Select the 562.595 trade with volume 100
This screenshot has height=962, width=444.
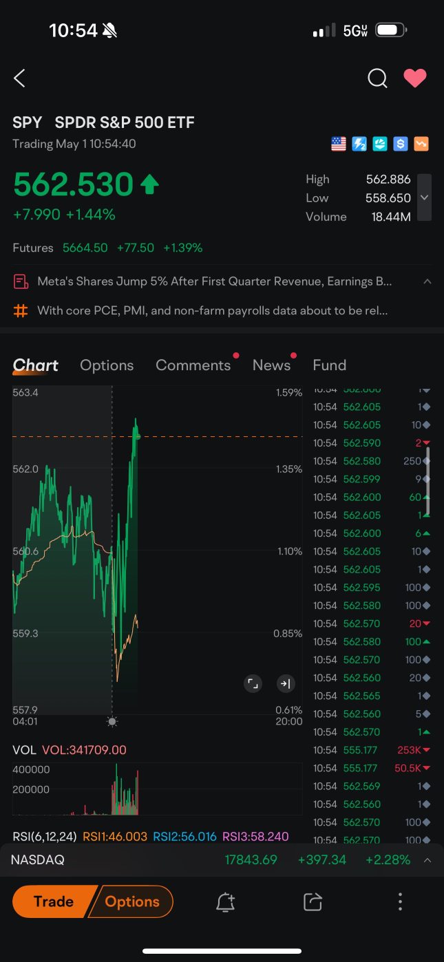[x=372, y=588]
